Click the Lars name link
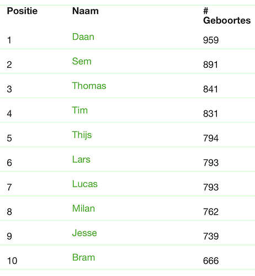This screenshot has height=276, width=255. pos(81,159)
